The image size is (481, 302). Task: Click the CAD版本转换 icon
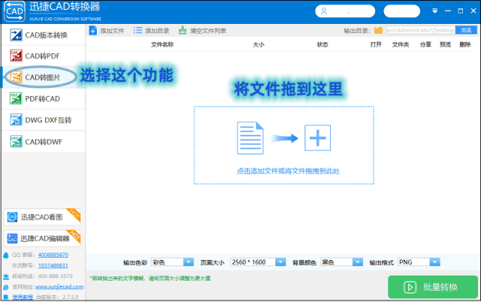click(16, 35)
